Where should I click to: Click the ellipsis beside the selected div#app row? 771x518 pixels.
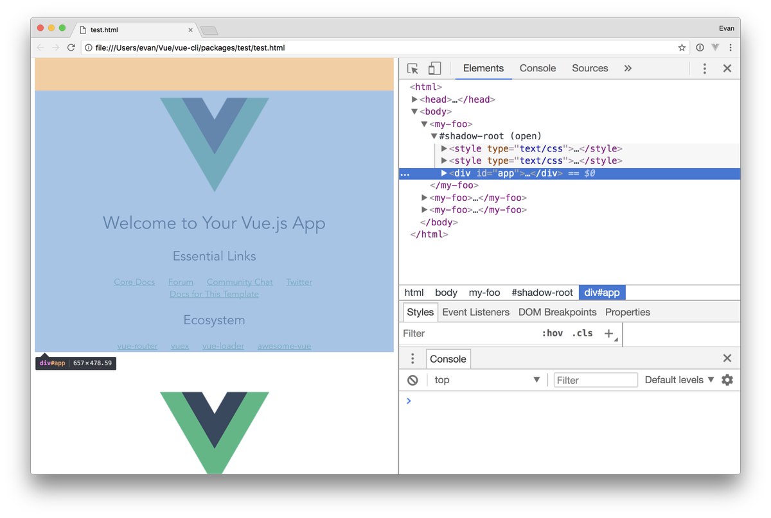tap(405, 173)
